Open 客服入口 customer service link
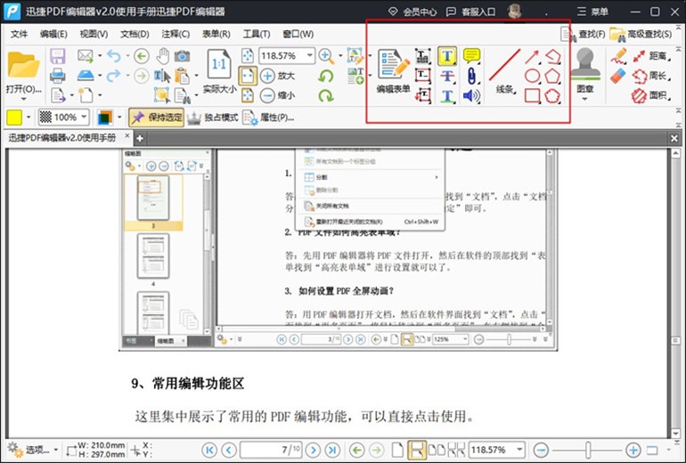 point(470,12)
